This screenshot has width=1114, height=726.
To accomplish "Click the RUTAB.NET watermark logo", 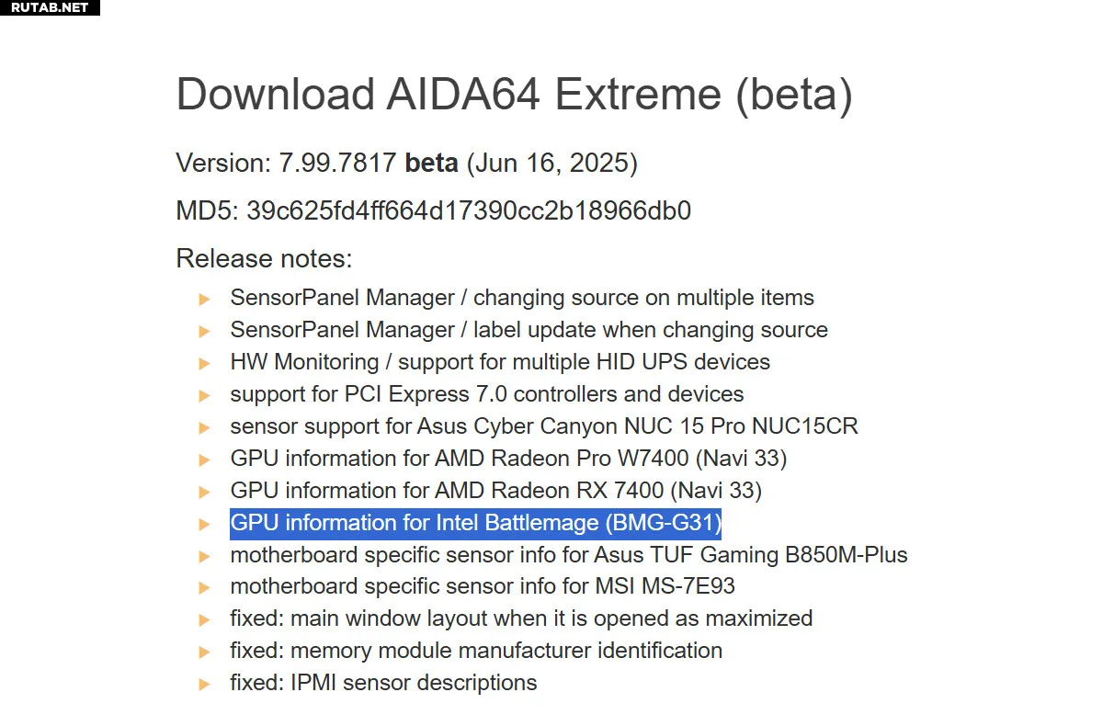I will [x=50, y=7].
